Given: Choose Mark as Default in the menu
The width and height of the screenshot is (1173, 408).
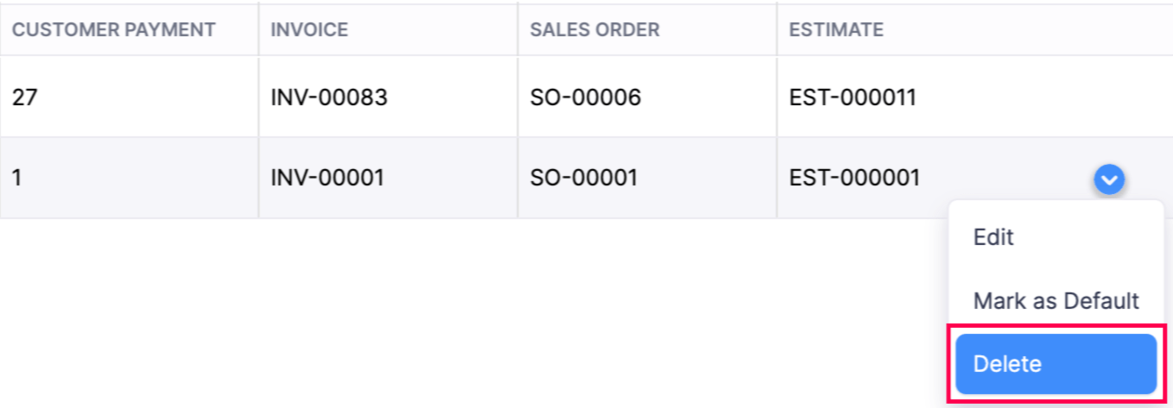Looking at the screenshot, I should 1056,301.
